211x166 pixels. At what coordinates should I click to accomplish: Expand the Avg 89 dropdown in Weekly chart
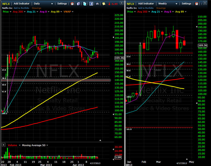tap(186, 12)
